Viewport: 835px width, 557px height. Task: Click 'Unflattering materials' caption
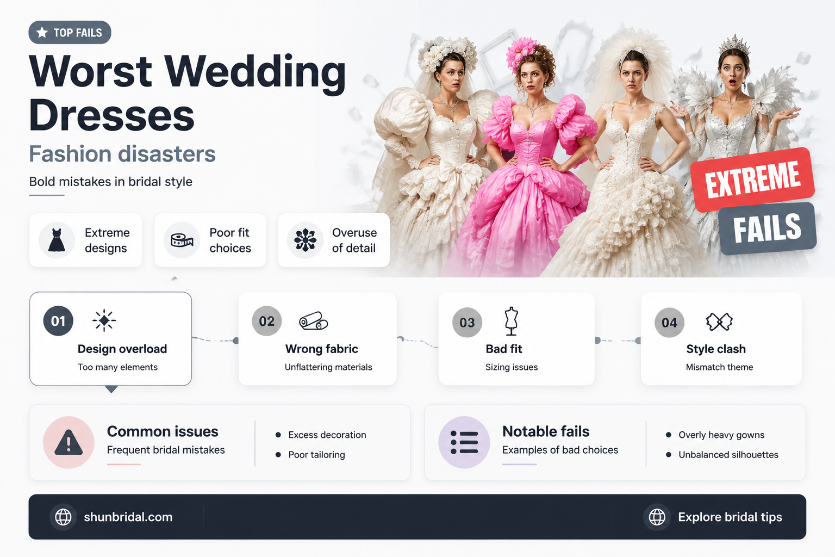(x=328, y=367)
